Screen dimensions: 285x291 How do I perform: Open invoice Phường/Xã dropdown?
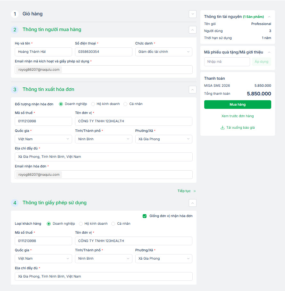(163, 139)
